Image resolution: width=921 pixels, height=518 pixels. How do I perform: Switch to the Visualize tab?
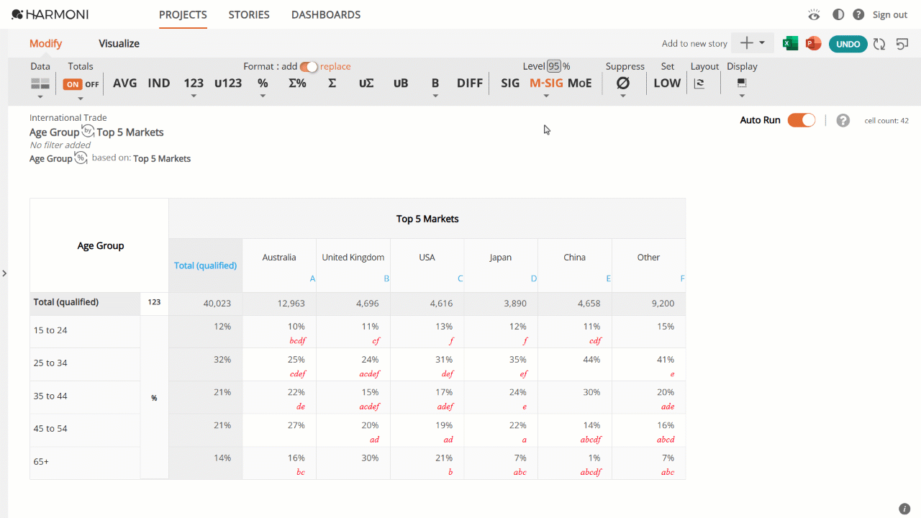[x=119, y=43]
